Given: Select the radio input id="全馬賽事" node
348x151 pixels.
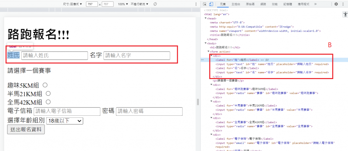Looking at the screenshot, I should click(x=264, y=126).
